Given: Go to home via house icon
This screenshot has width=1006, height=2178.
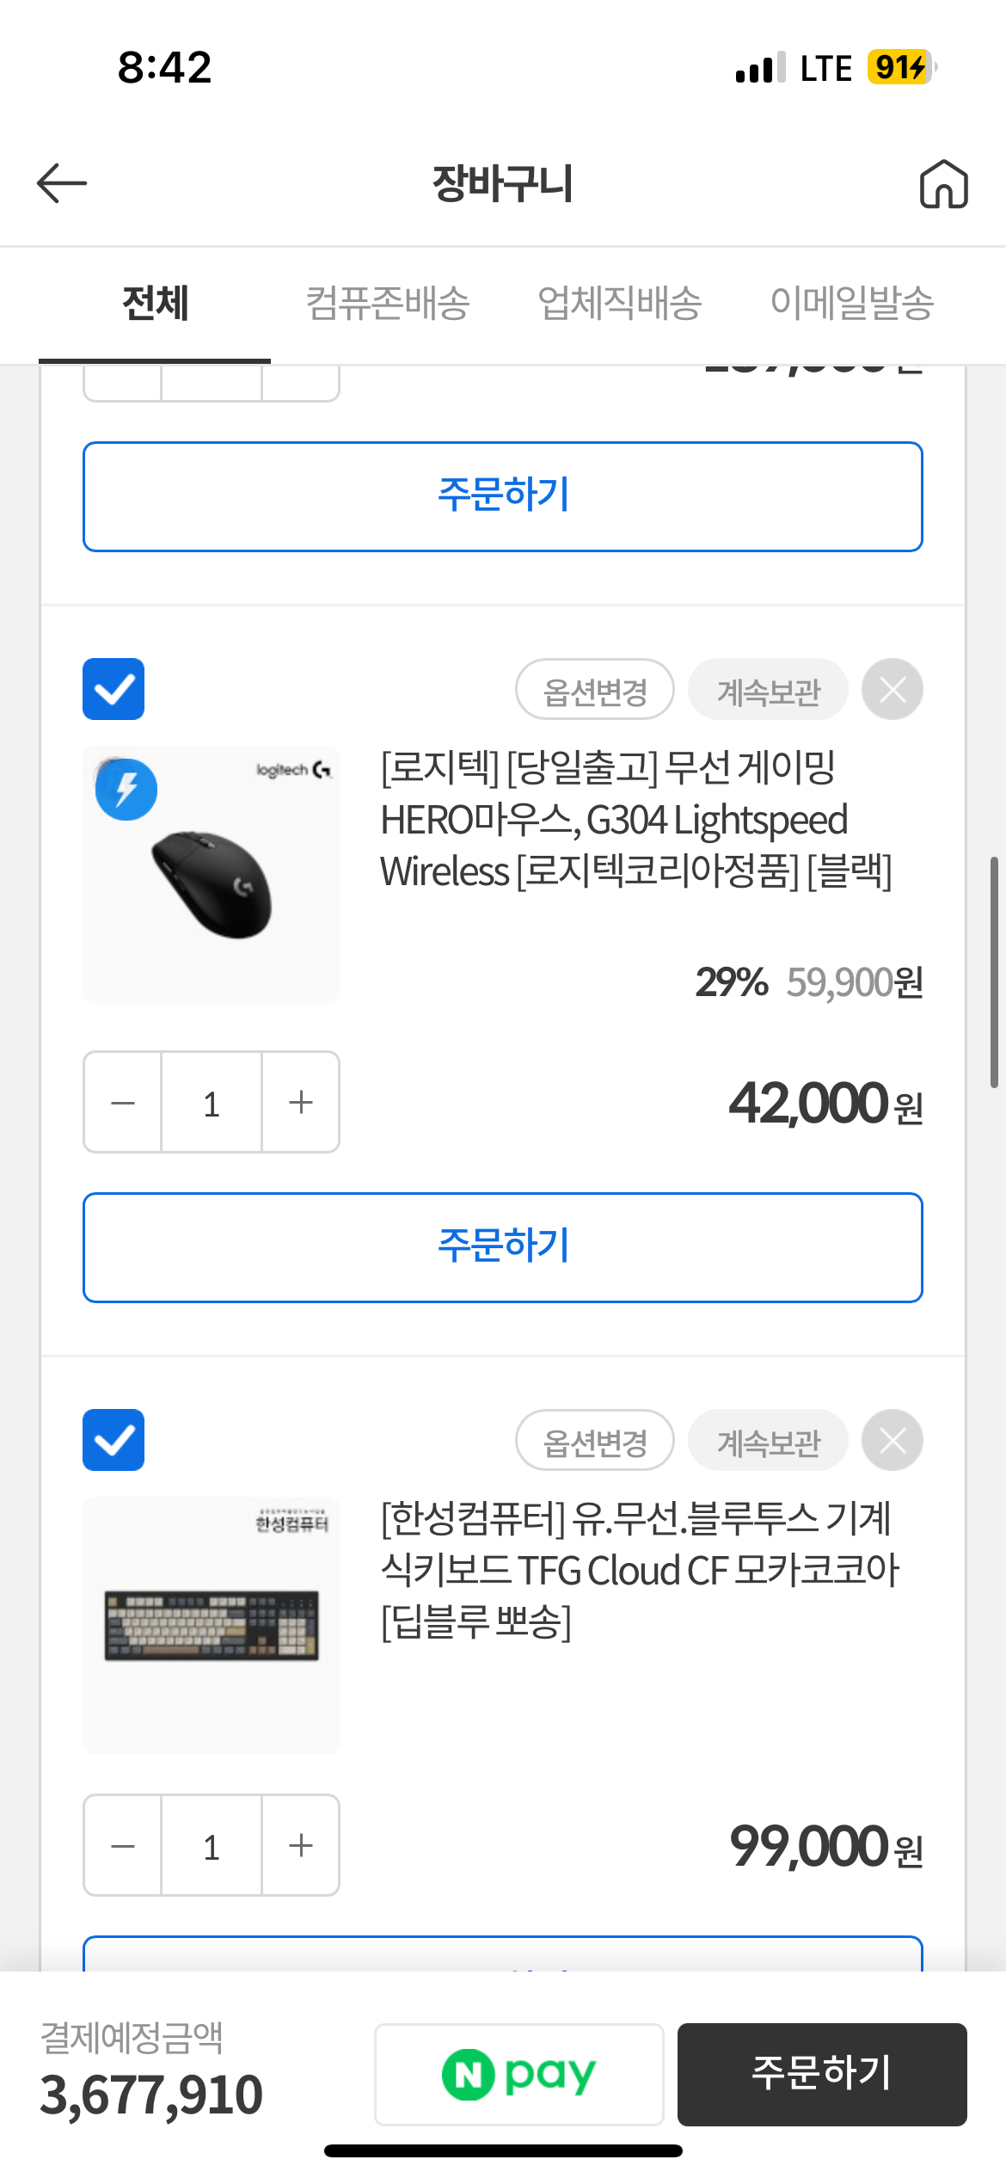Looking at the screenshot, I should coord(943,184).
